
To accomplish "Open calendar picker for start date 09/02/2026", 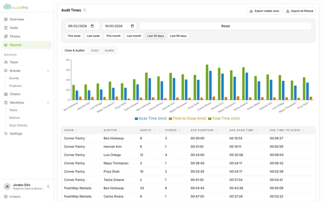I will [x=92, y=26].
